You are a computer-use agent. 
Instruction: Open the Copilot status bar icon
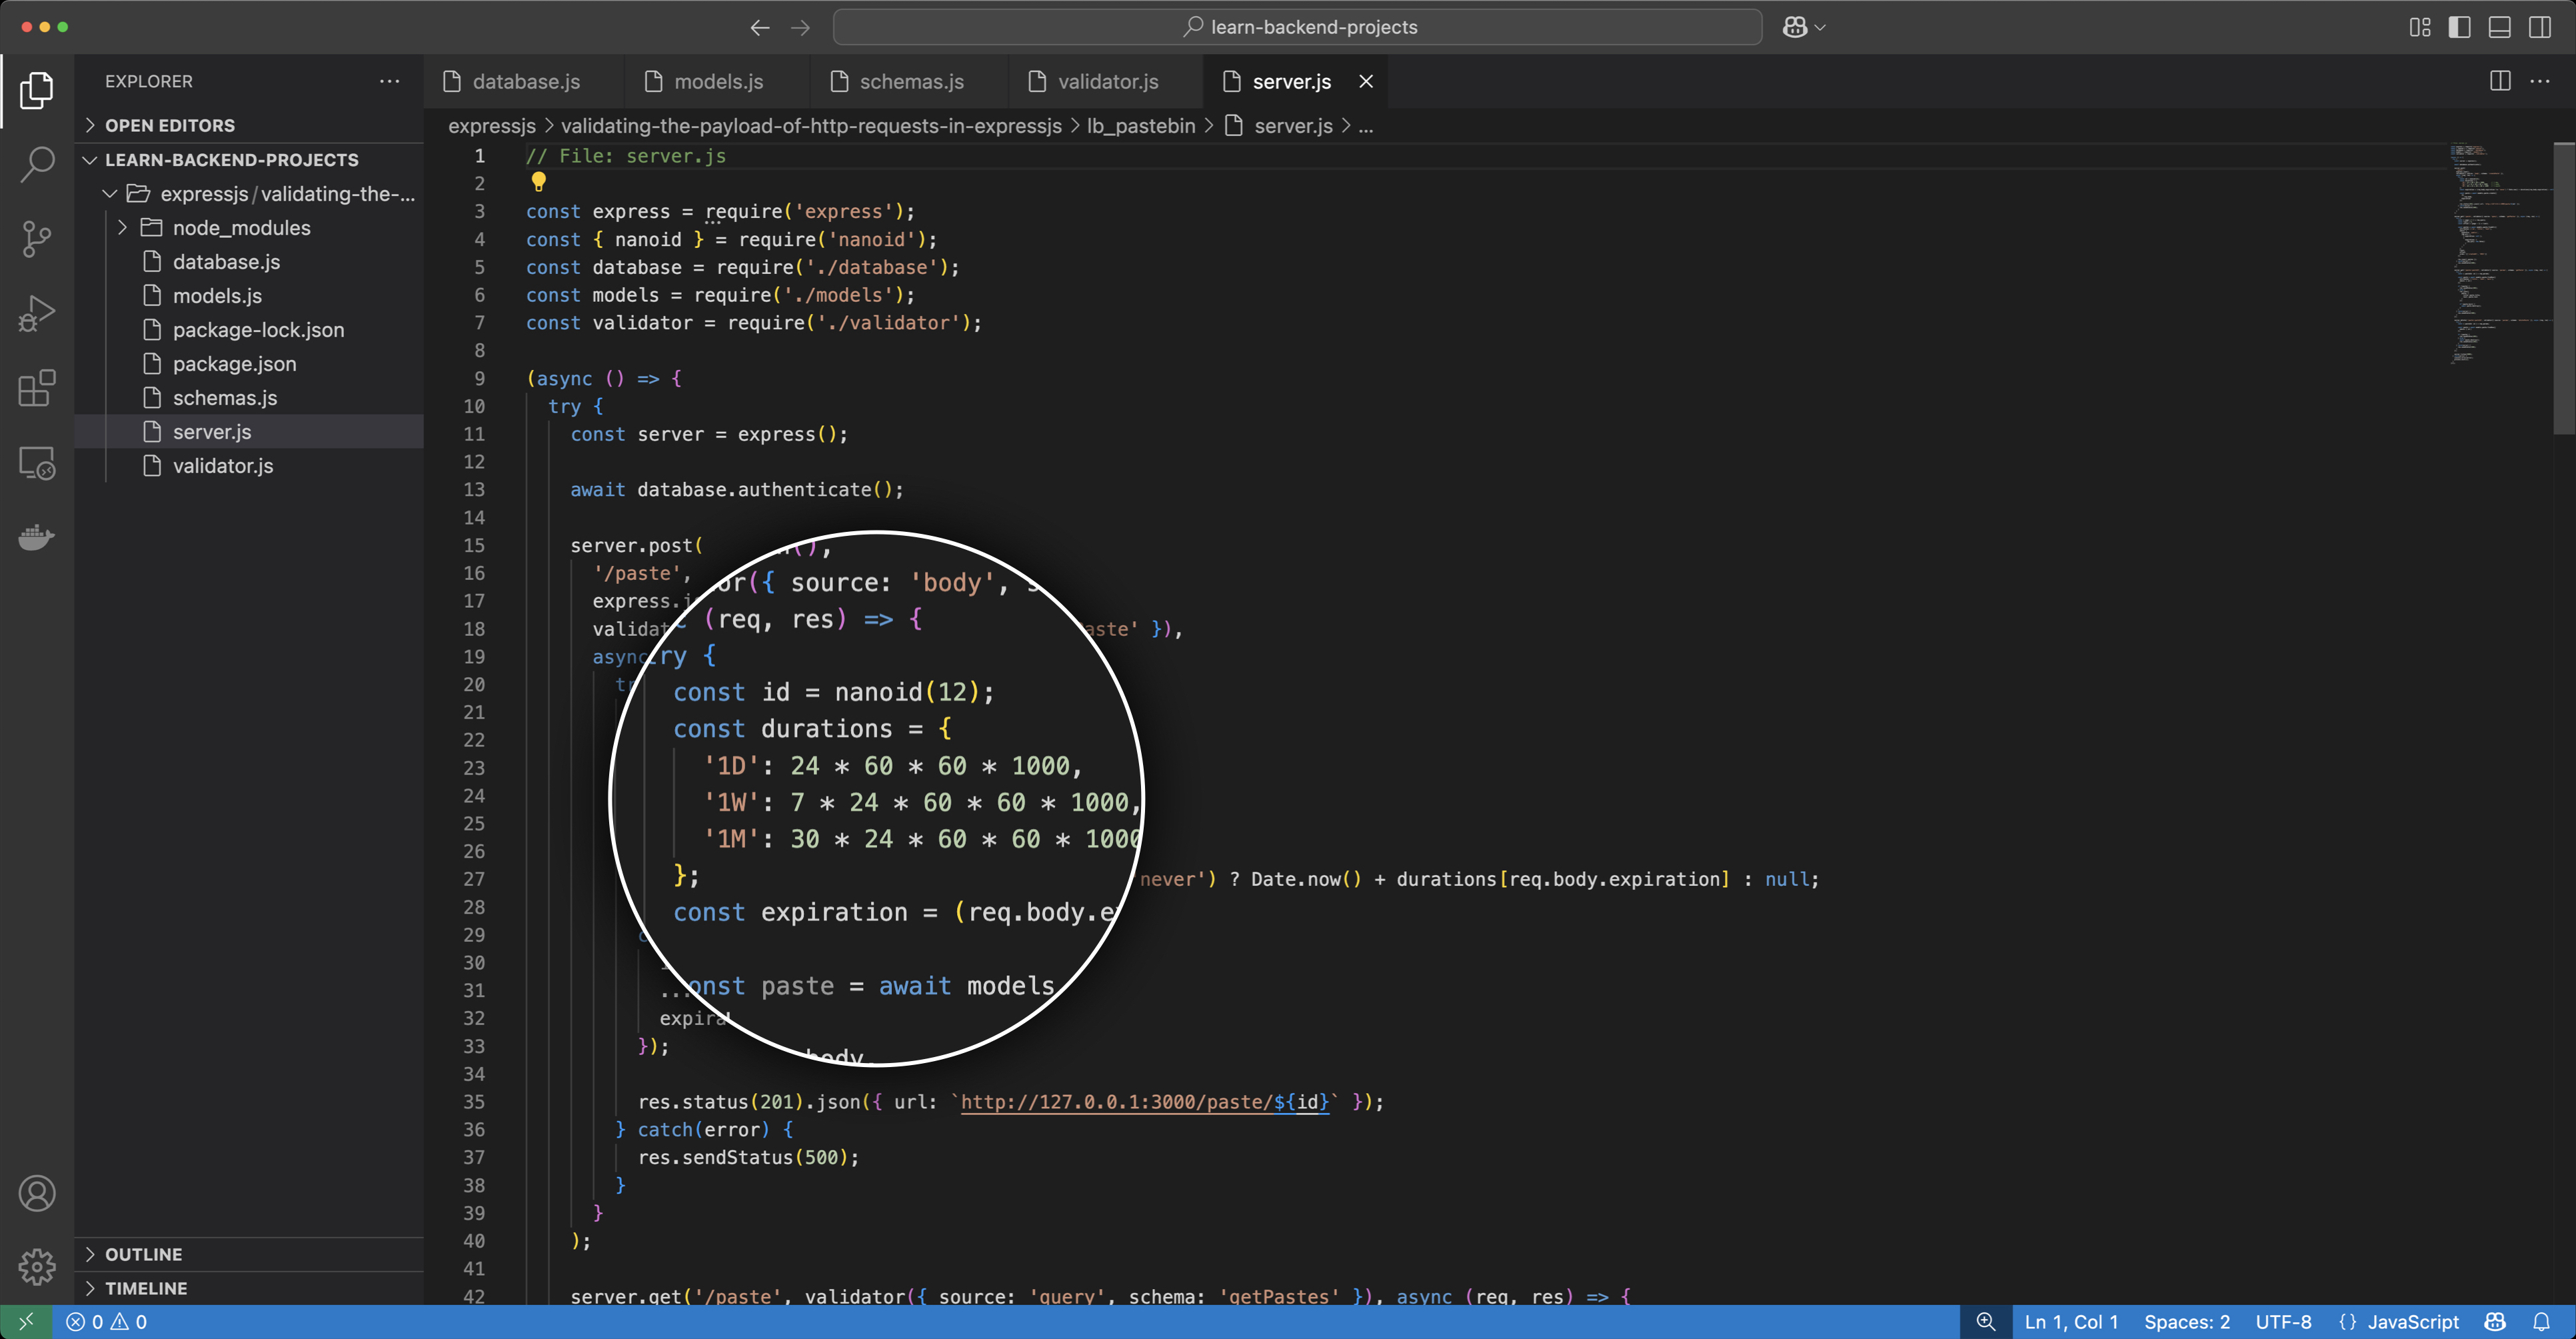pos(2495,1321)
